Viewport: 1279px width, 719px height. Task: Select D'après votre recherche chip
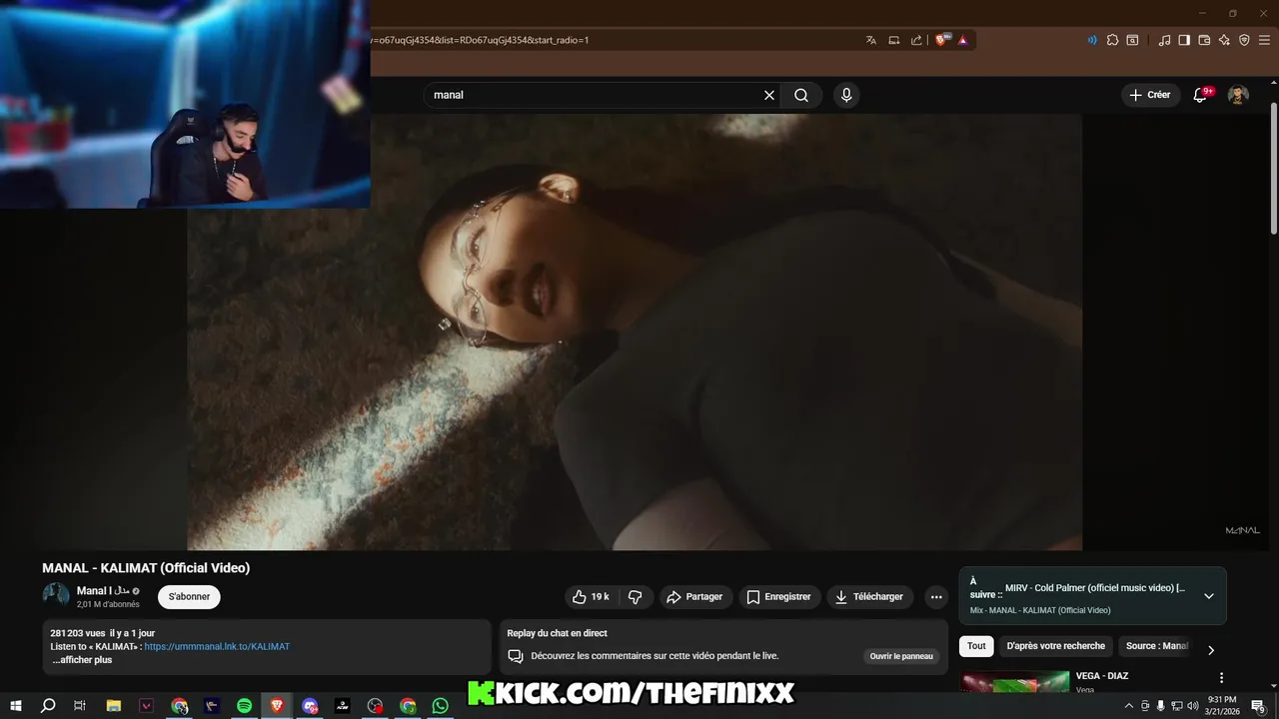(x=1056, y=646)
